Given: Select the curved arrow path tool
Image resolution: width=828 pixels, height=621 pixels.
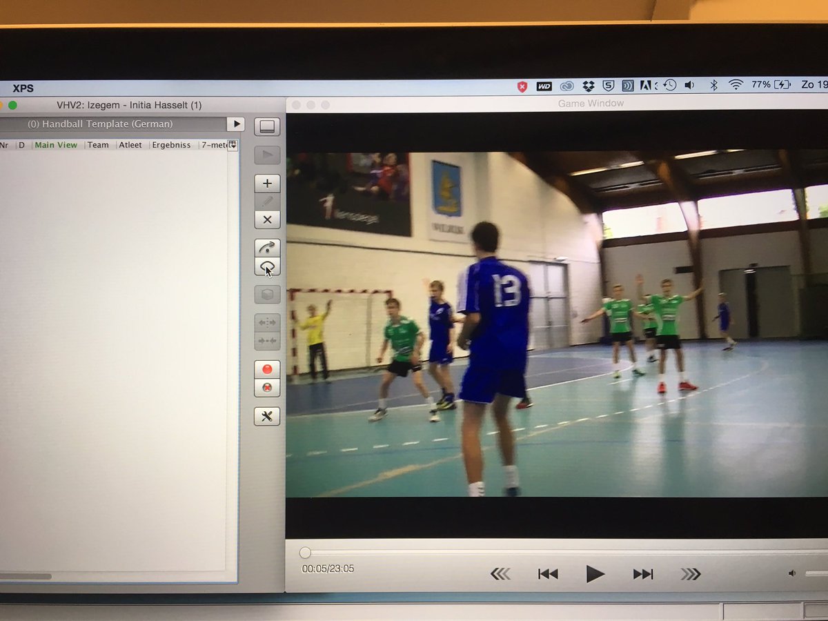Looking at the screenshot, I should pyautogui.click(x=267, y=248).
